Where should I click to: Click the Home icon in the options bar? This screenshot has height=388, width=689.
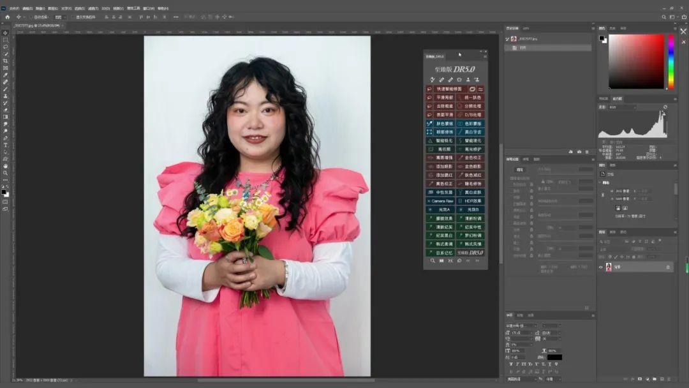[7, 17]
